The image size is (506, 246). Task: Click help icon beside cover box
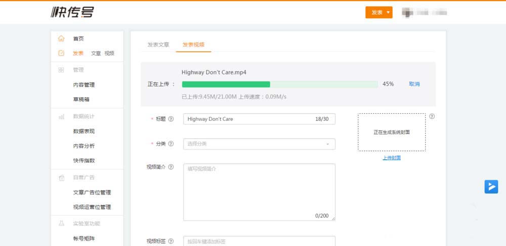432,117
